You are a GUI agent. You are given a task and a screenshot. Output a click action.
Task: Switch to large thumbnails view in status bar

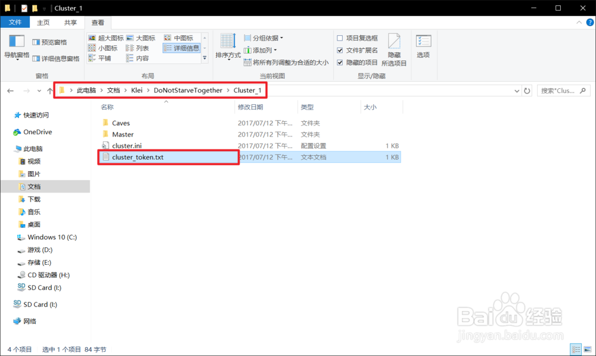[x=588, y=349]
